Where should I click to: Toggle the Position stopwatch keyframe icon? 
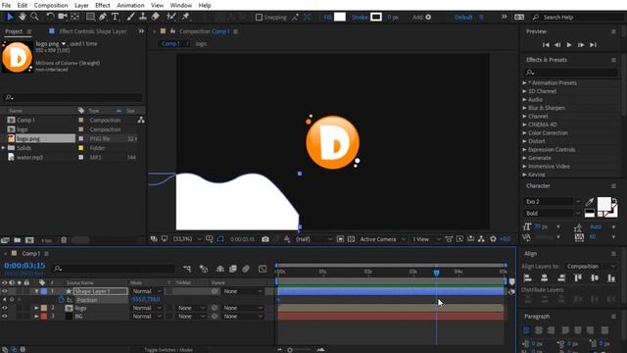tap(61, 300)
